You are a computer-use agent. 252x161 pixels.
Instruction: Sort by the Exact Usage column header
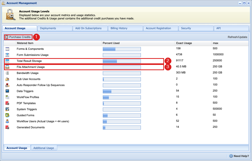[x=193, y=43]
